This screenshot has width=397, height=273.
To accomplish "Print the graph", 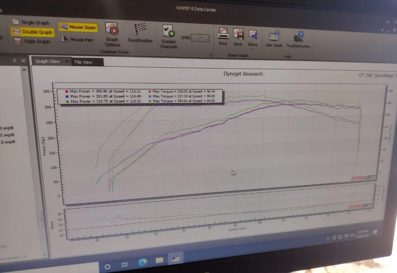I will [223, 37].
